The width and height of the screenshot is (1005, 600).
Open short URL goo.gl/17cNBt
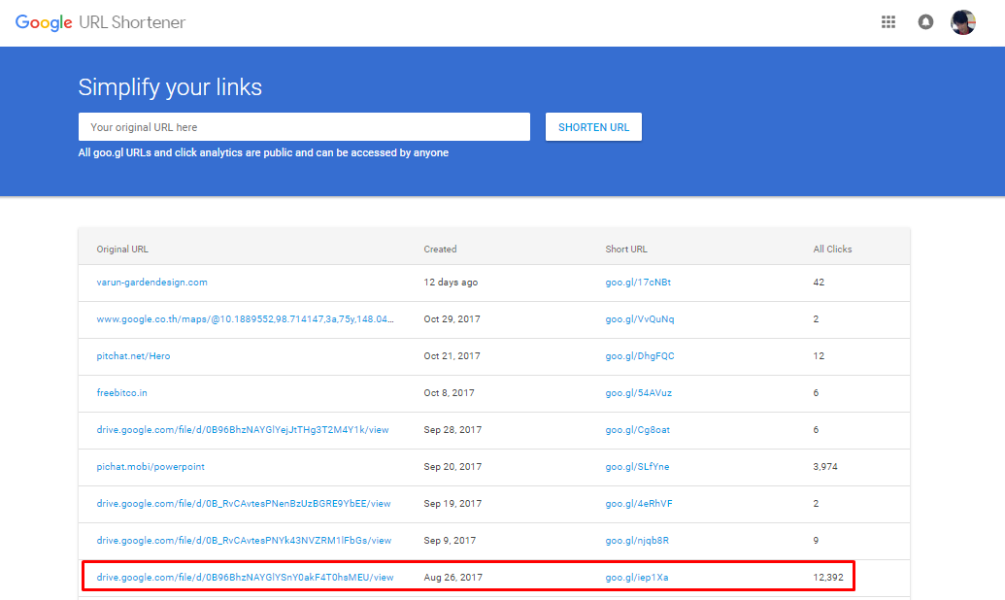coord(638,283)
